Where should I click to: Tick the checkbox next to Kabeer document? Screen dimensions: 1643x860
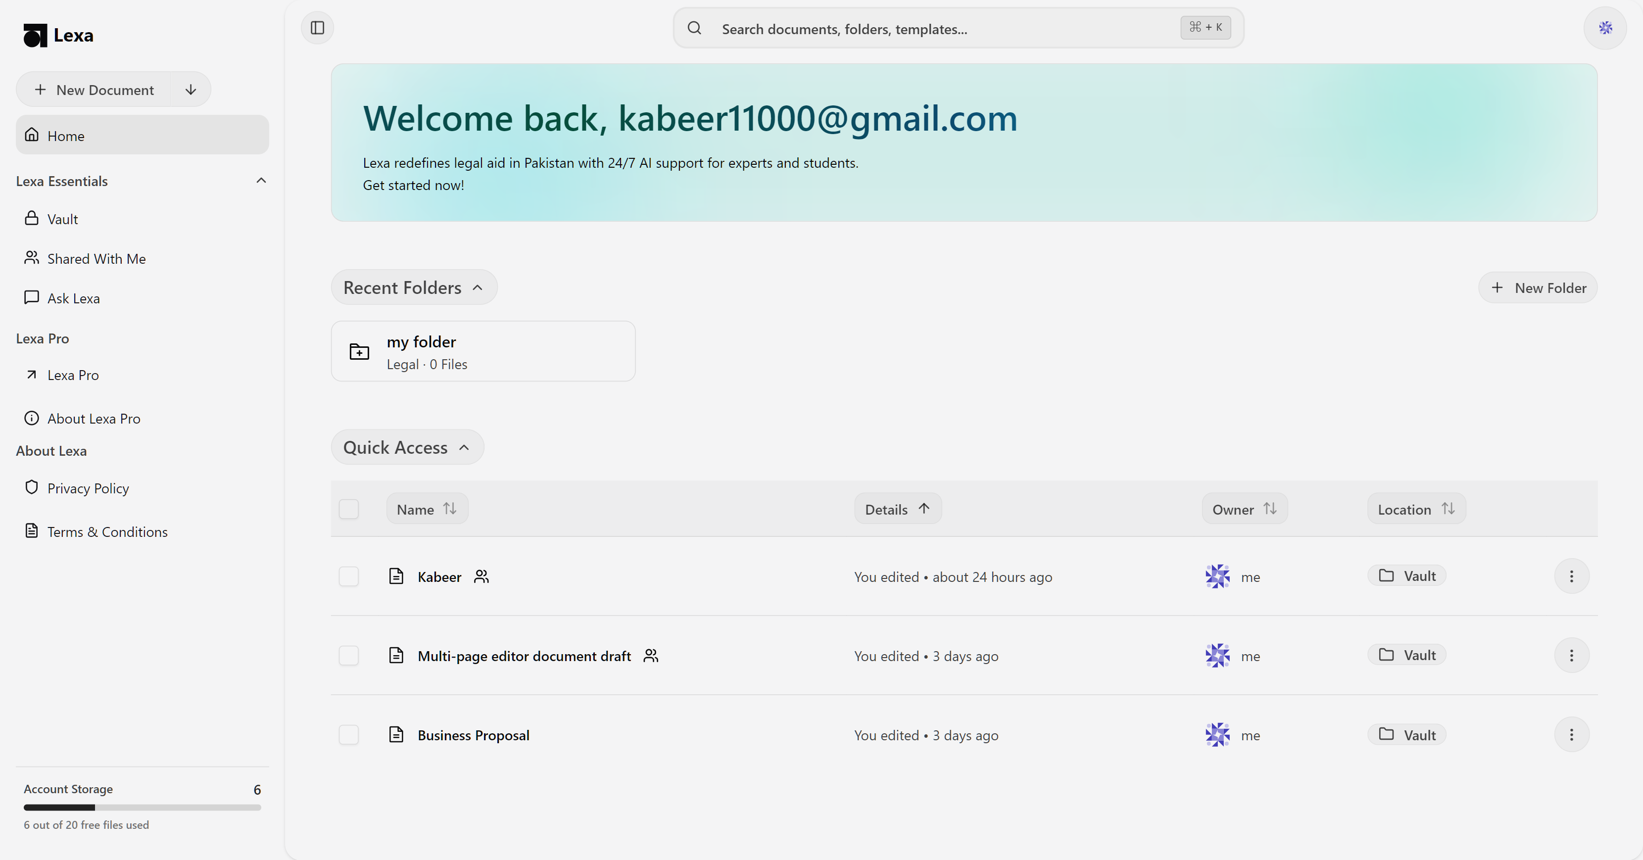[x=349, y=576]
